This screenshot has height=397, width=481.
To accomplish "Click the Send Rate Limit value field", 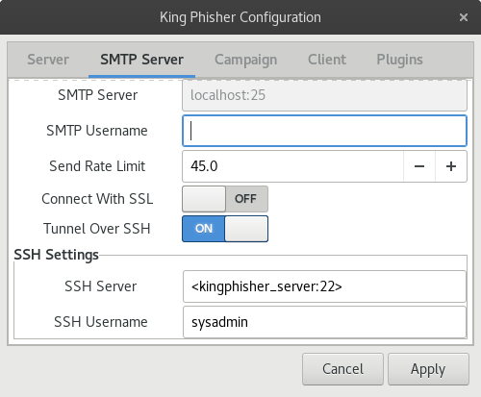I will coord(292,166).
